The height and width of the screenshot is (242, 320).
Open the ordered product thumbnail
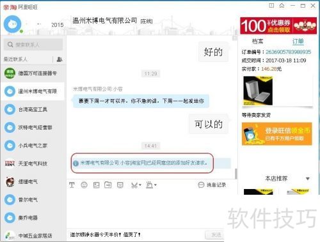pos(258,91)
